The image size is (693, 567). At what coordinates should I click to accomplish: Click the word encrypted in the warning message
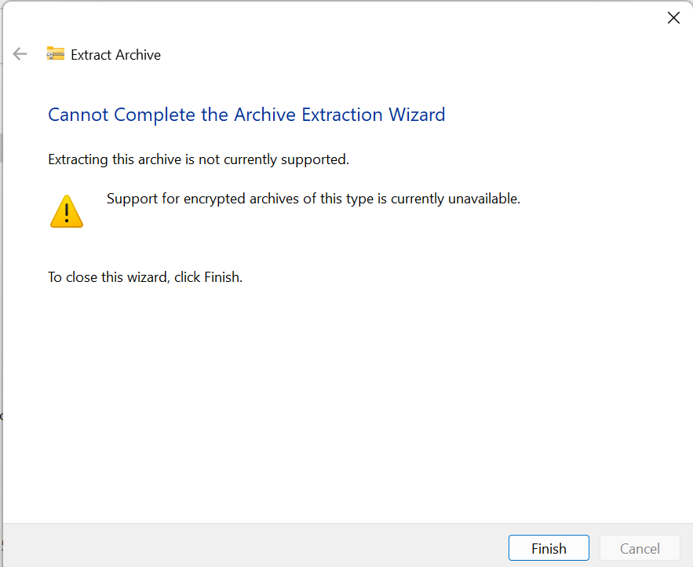(214, 199)
